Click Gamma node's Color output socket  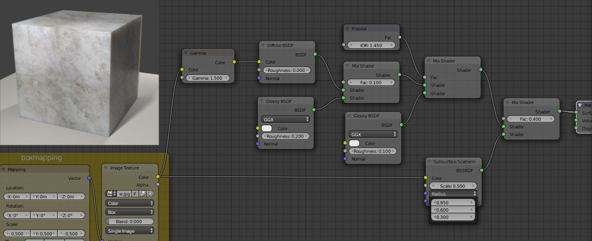pyautogui.click(x=234, y=62)
